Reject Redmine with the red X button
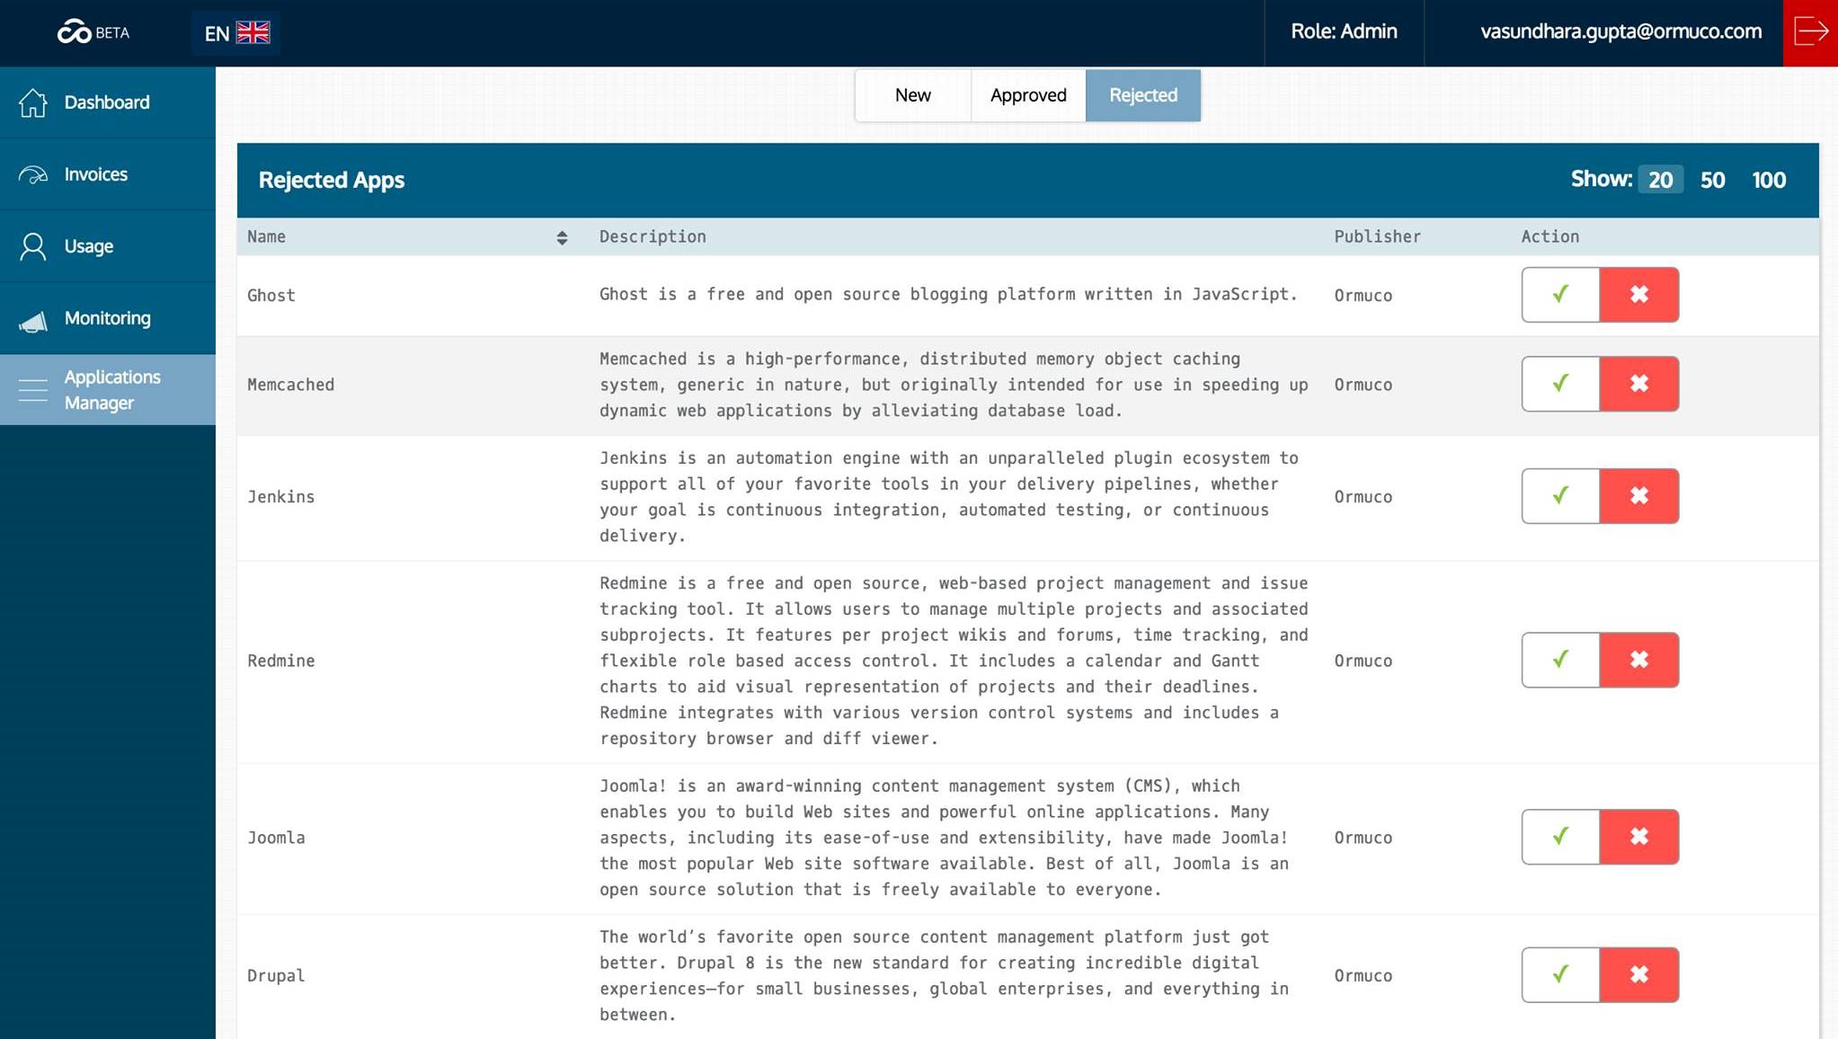Viewport: 1838px width, 1039px height. click(x=1639, y=660)
